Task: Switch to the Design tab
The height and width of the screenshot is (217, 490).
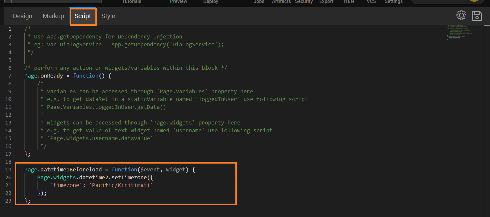Action: click(x=22, y=16)
